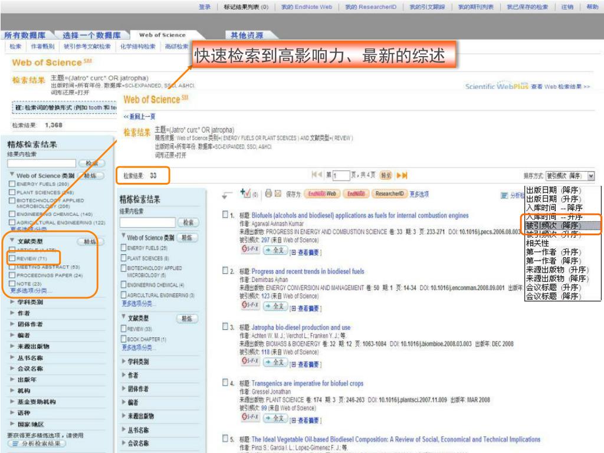Click the SFX icon for result 3

pyautogui.click(x=250, y=361)
